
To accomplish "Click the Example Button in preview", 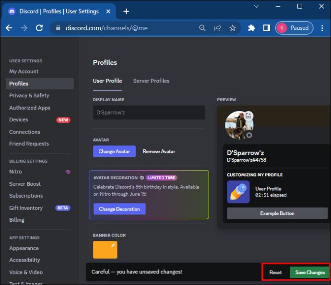I will coord(277,213).
